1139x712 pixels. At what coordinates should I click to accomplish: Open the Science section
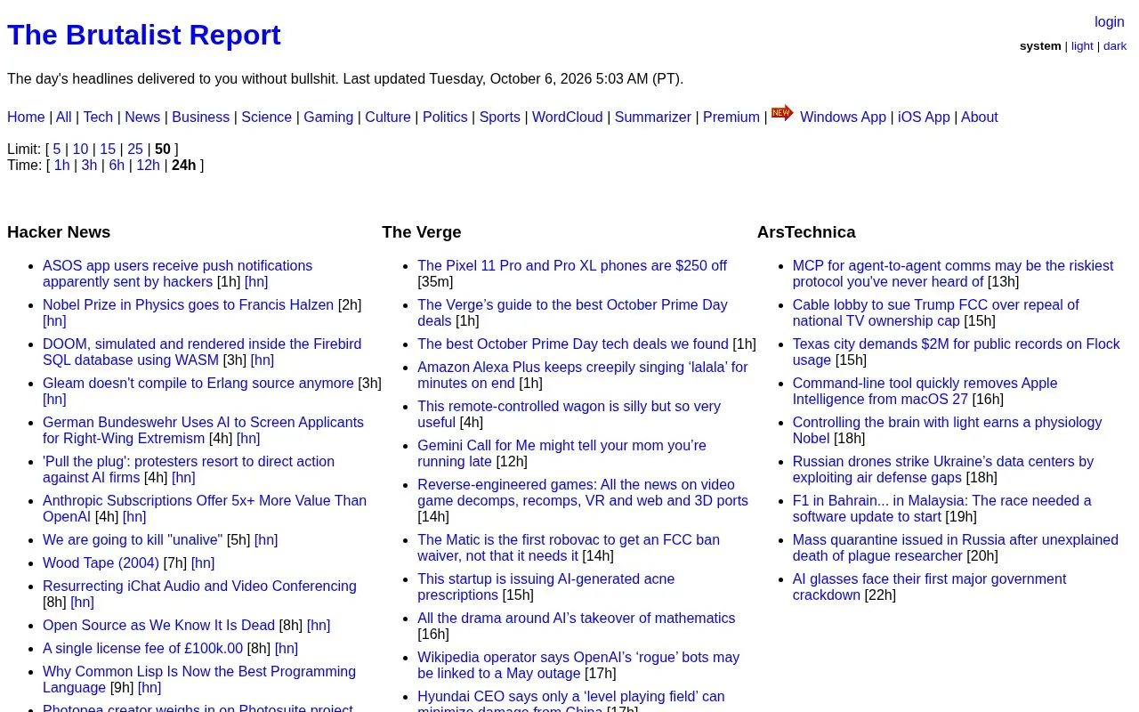pyautogui.click(x=266, y=117)
